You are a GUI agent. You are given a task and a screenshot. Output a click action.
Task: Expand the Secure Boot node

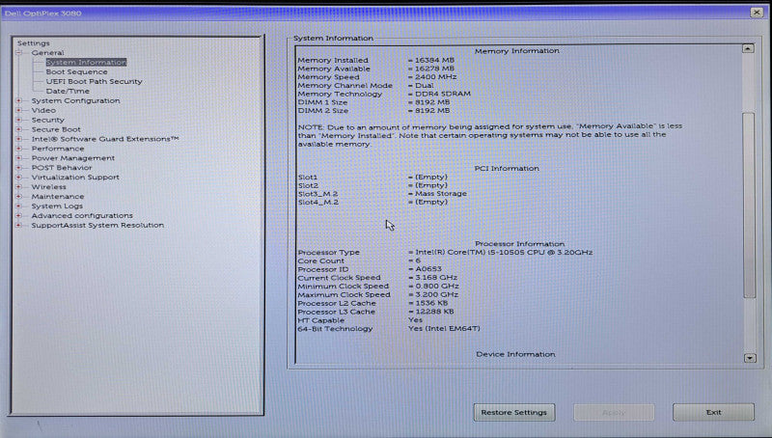pos(18,129)
